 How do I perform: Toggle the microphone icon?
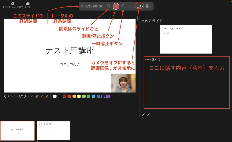pos(147,6)
